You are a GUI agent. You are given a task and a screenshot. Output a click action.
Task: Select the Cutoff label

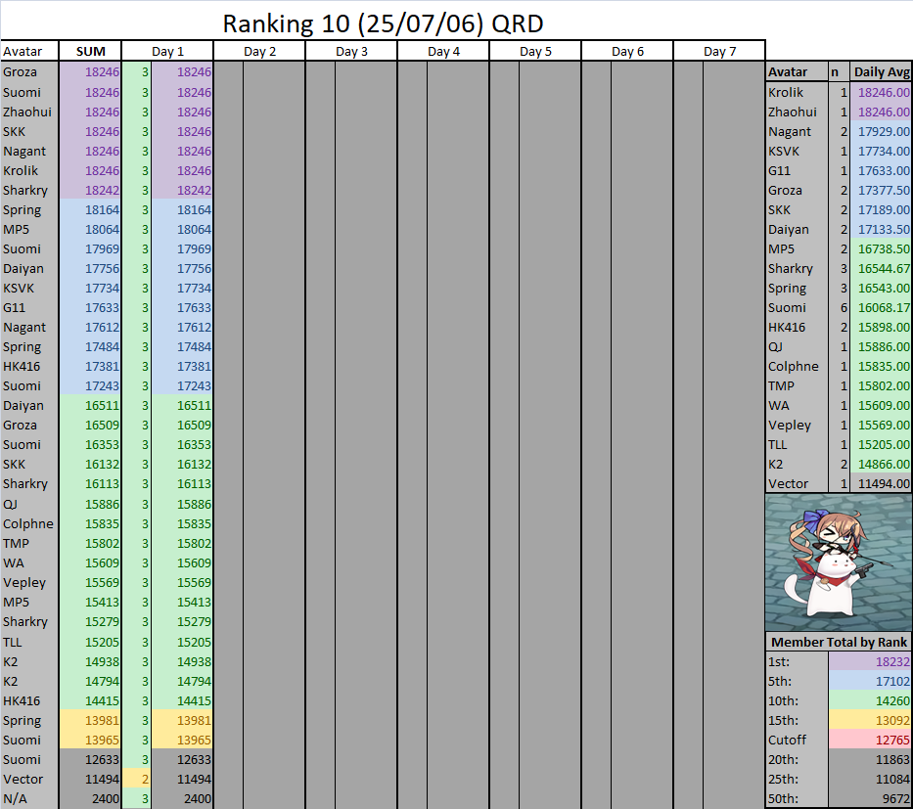(797, 740)
